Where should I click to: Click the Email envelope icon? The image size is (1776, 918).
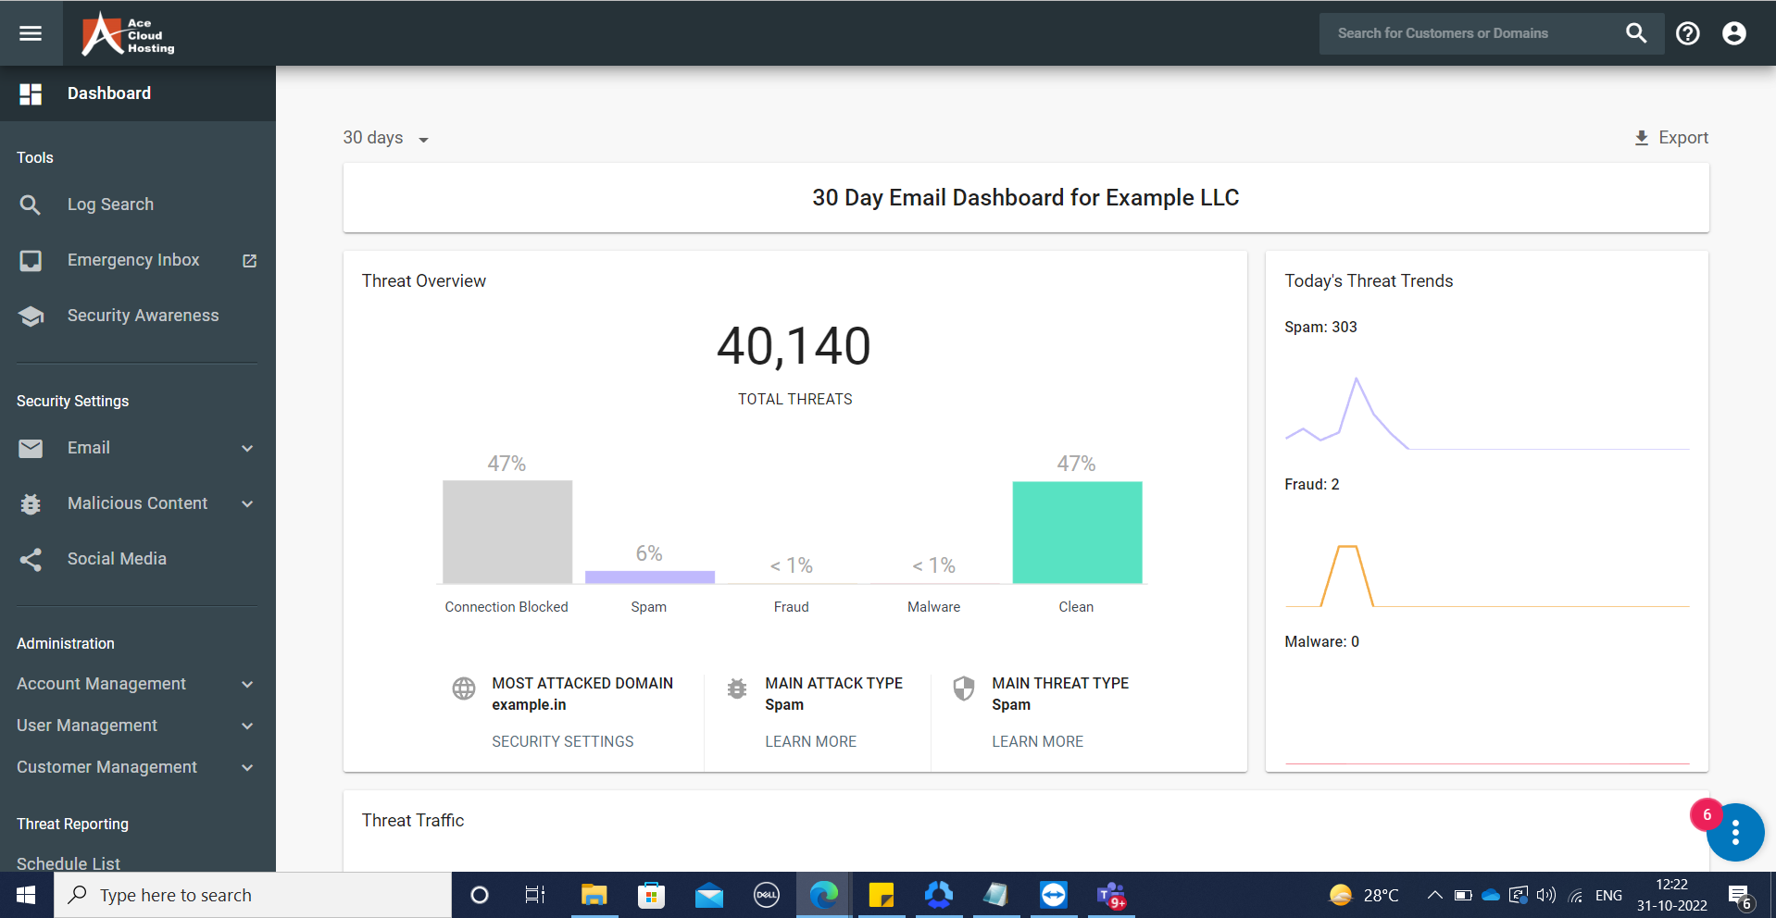[31, 448]
